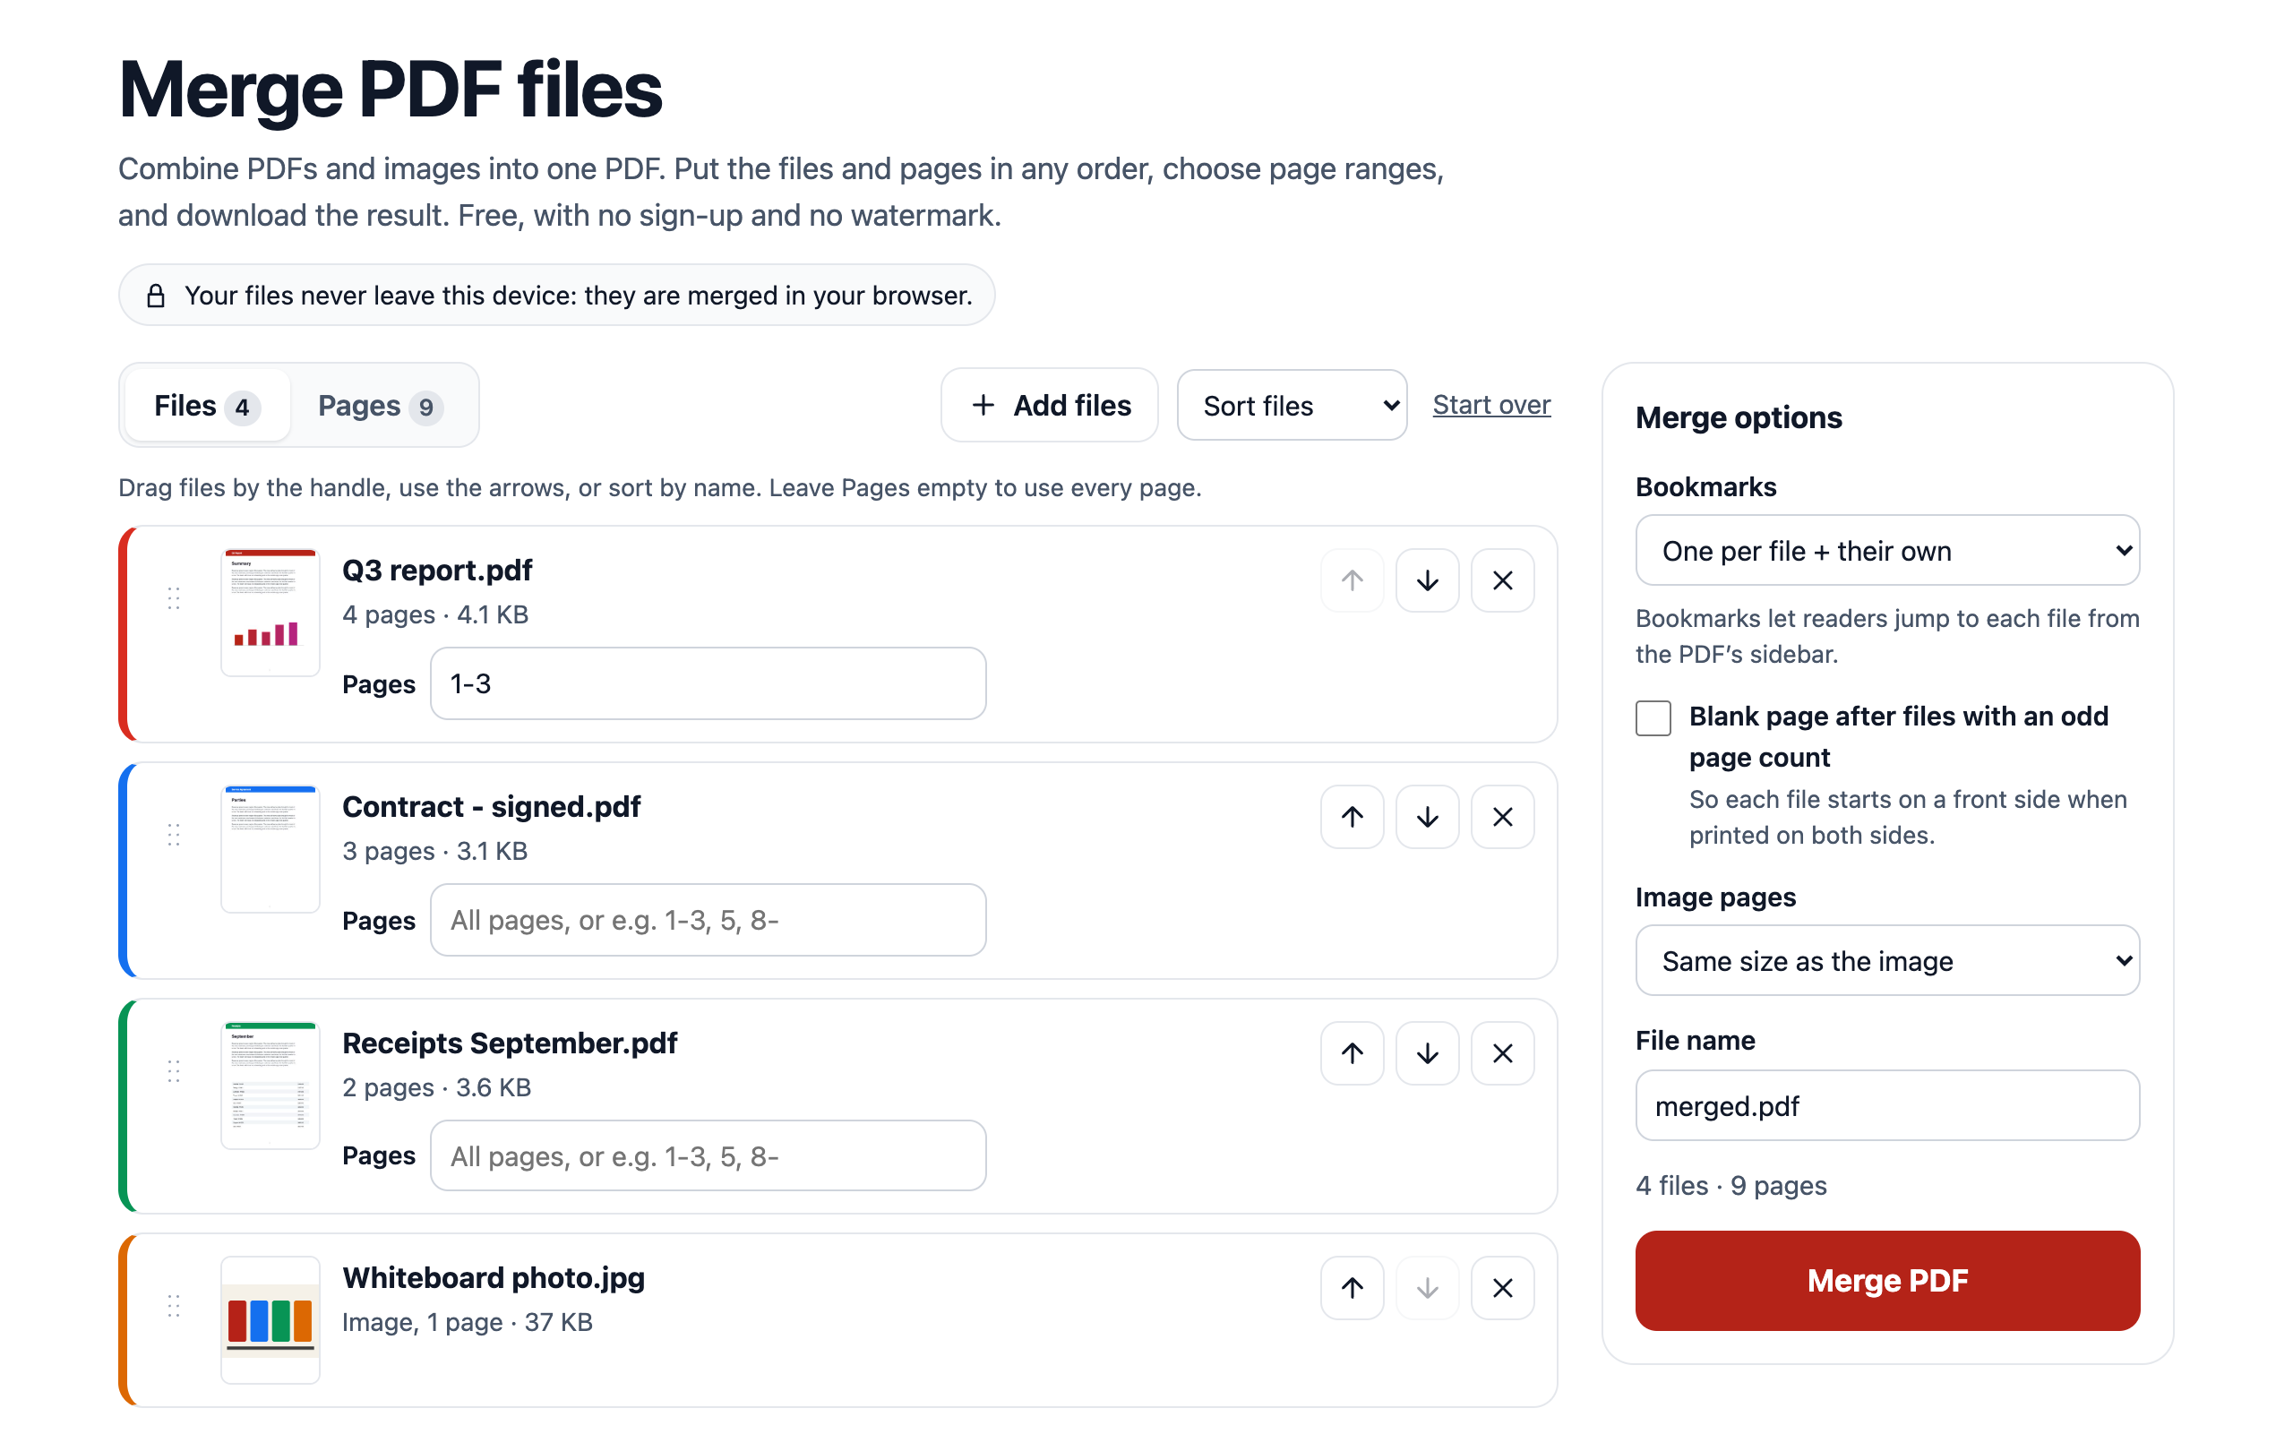Remove Receipts September.pdf from the list
2293x1451 pixels.
click(x=1502, y=1053)
